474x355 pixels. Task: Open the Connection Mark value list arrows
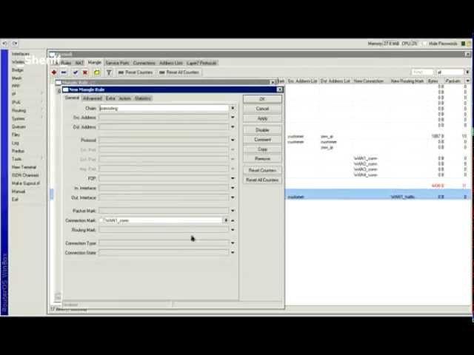click(x=226, y=220)
